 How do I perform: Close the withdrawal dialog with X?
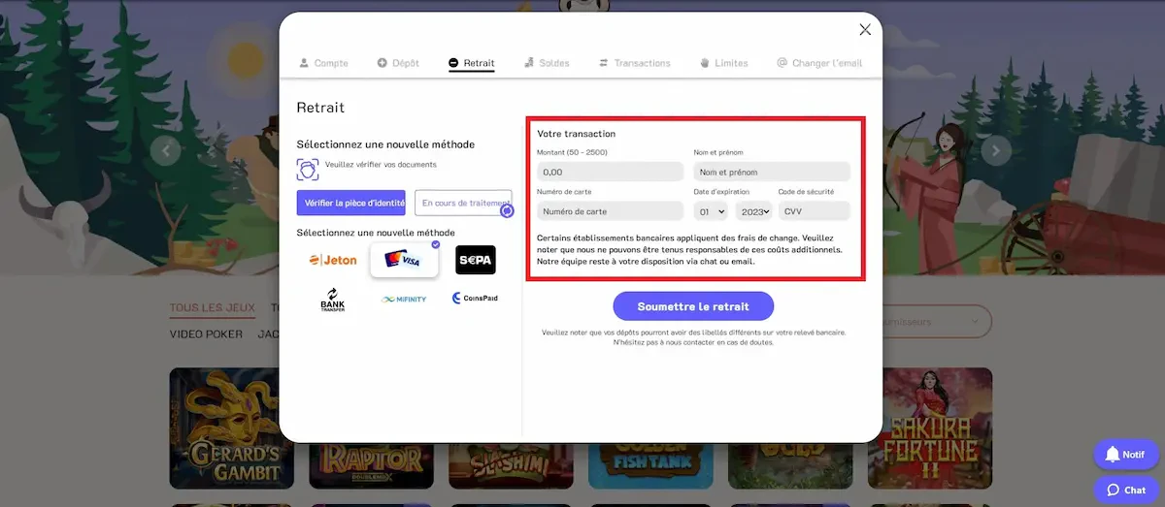[865, 30]
